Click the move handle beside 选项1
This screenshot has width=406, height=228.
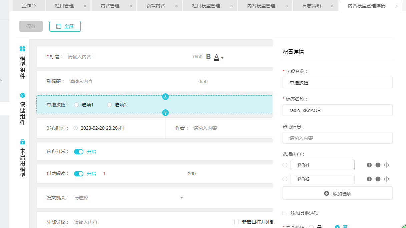[387, 165]
